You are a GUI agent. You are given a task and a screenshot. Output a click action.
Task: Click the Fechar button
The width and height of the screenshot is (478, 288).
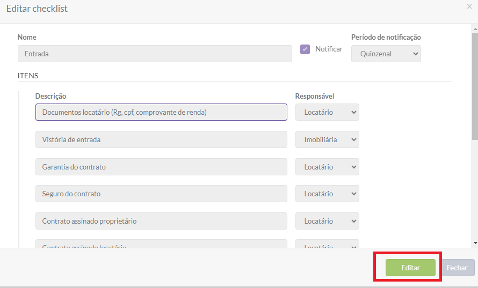tap(457, 268)
